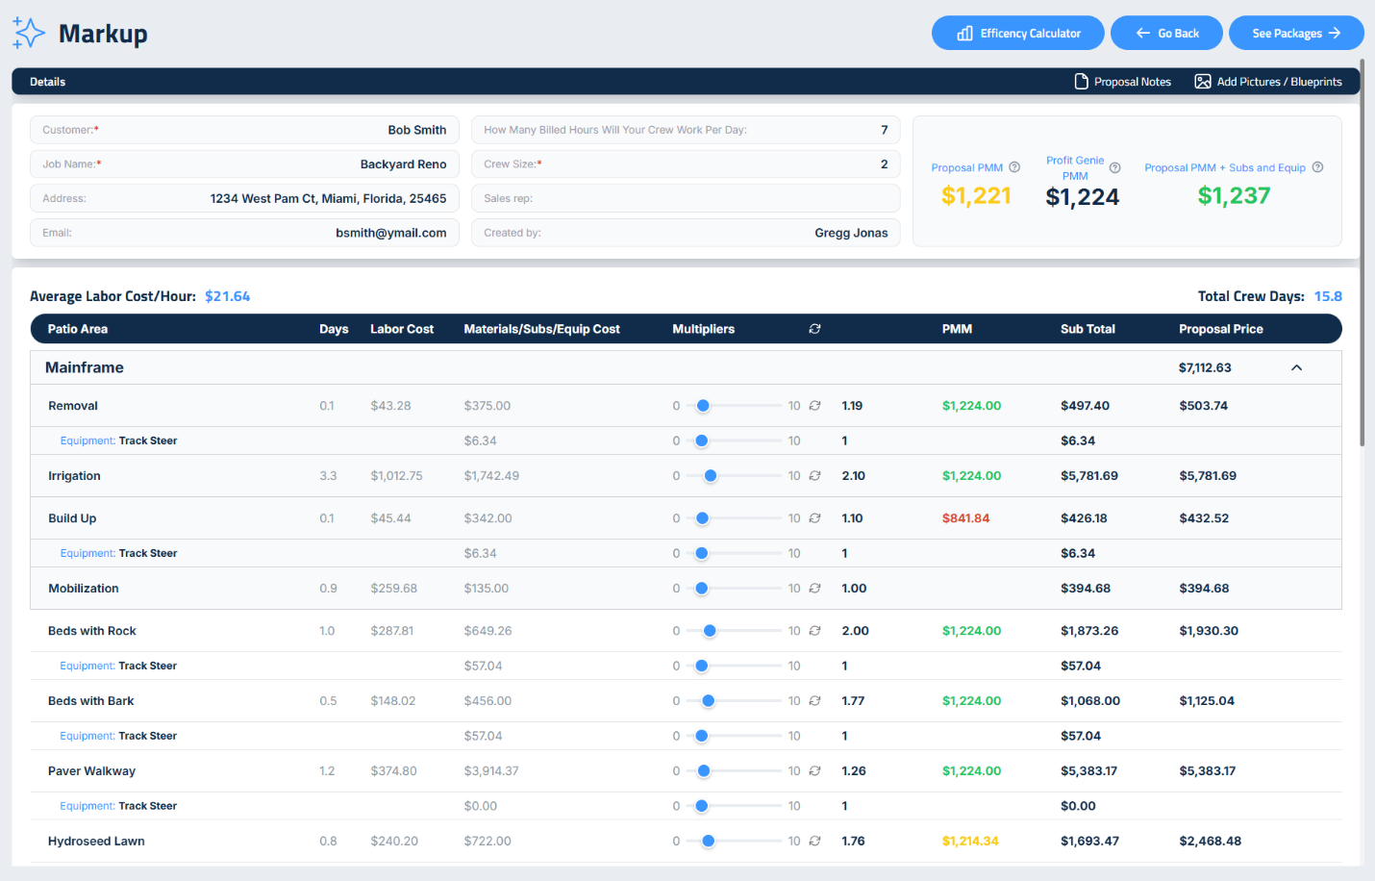1375x881 pixels.
Task: Open Proposal Notes
Action: coord(1122,82)
